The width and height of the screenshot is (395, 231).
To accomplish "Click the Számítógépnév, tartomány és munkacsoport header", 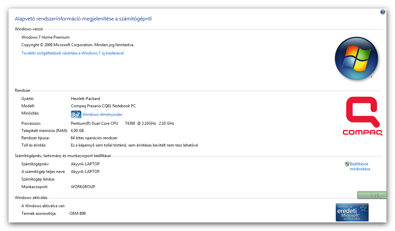I will [63, 156].
